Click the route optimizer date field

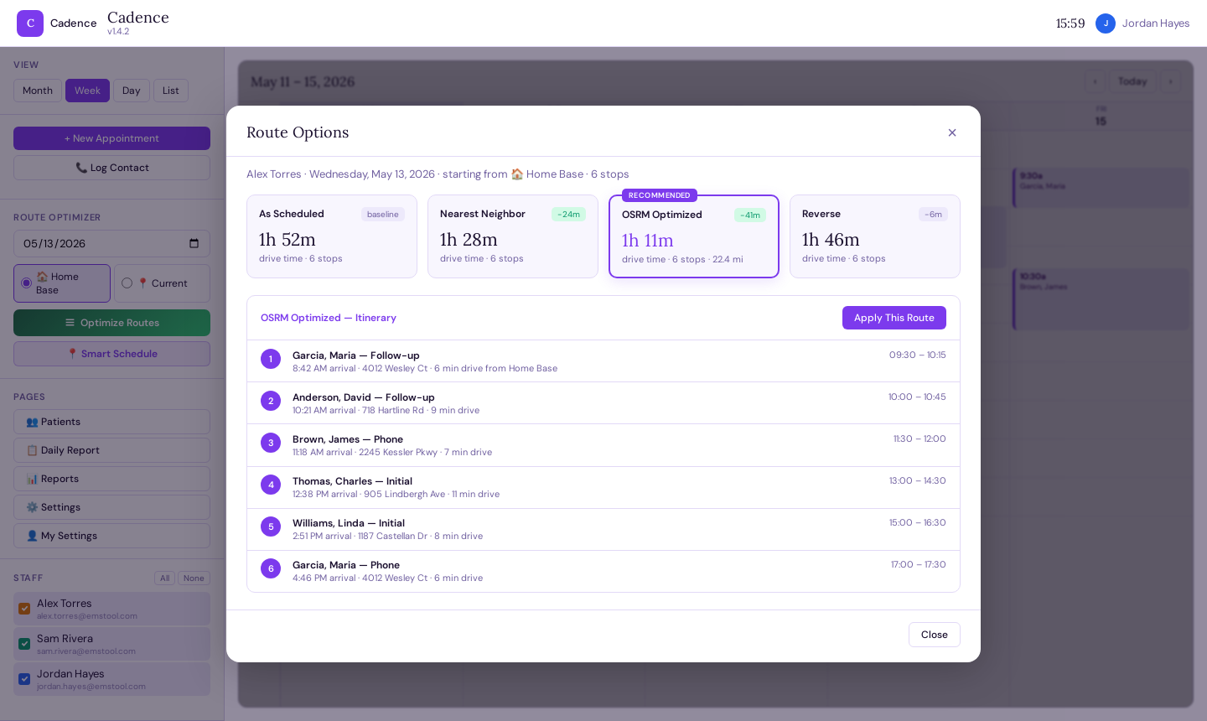[111, 244]
